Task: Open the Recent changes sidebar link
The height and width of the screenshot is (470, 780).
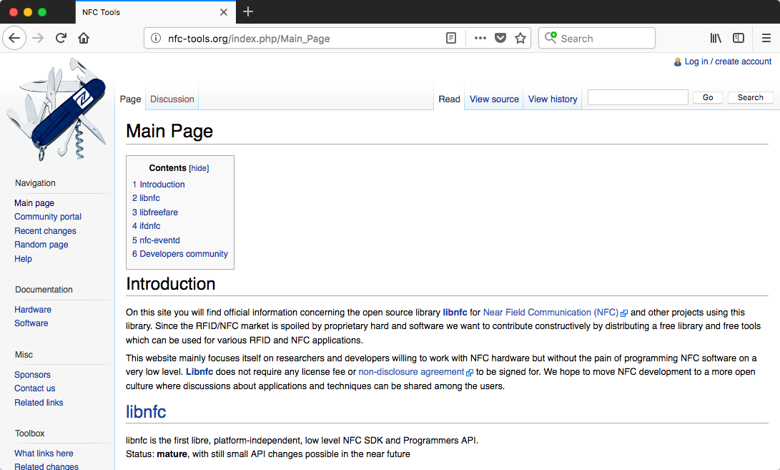Action: [x=45, y=231]
